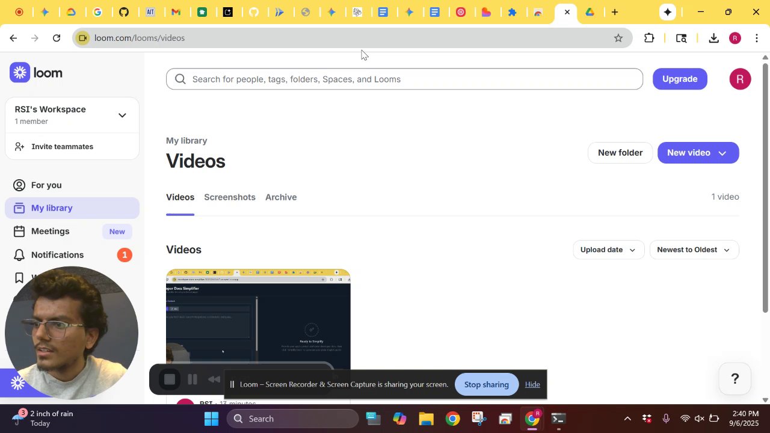Click the search camera icon in Chrome toolbar
Screen dimensions: 770x433
(681, 38)
